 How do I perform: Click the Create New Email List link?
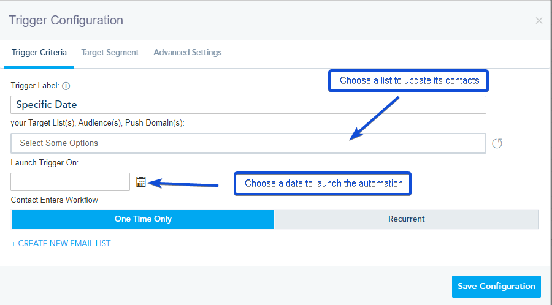[61, 244]
